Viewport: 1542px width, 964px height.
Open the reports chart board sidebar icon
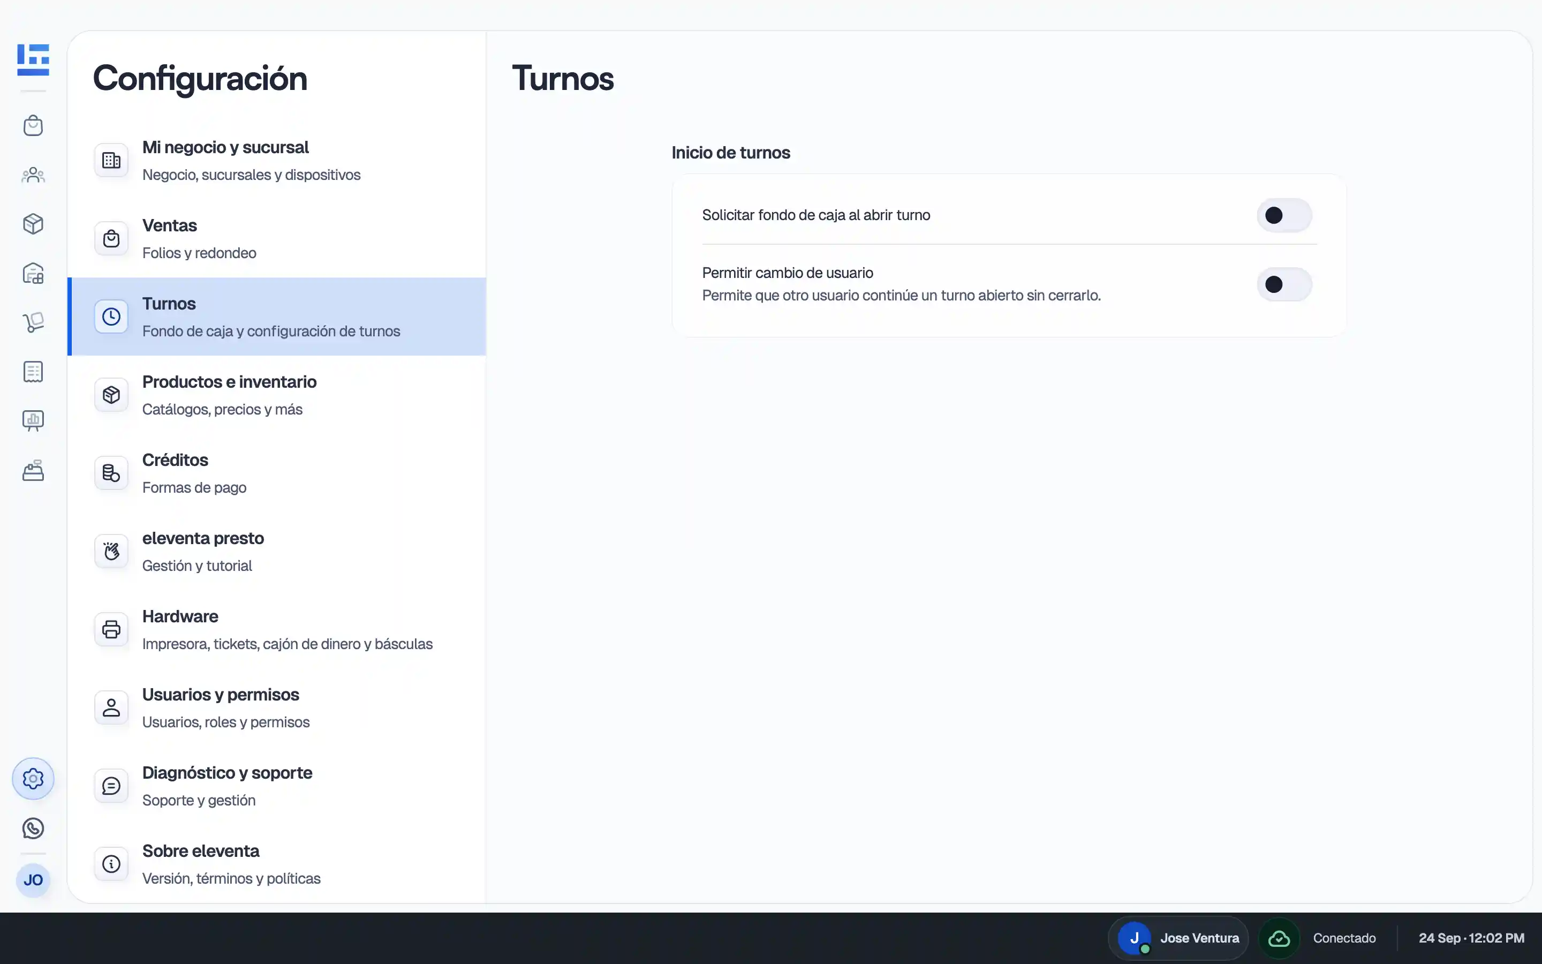(x=33, y=421)
